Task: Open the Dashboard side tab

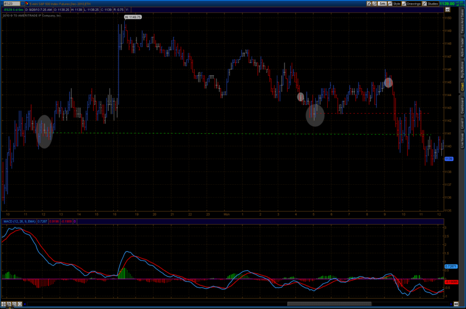Action: pyautogui.click(x=462, y=105)
